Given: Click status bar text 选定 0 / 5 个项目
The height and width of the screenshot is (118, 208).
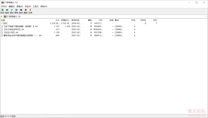Looking at the screenshot, I should point(8,116).
